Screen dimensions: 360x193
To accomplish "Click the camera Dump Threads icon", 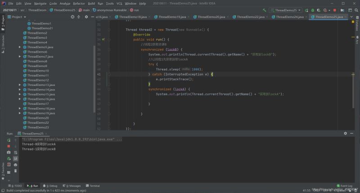I will [x=9, y=153].
